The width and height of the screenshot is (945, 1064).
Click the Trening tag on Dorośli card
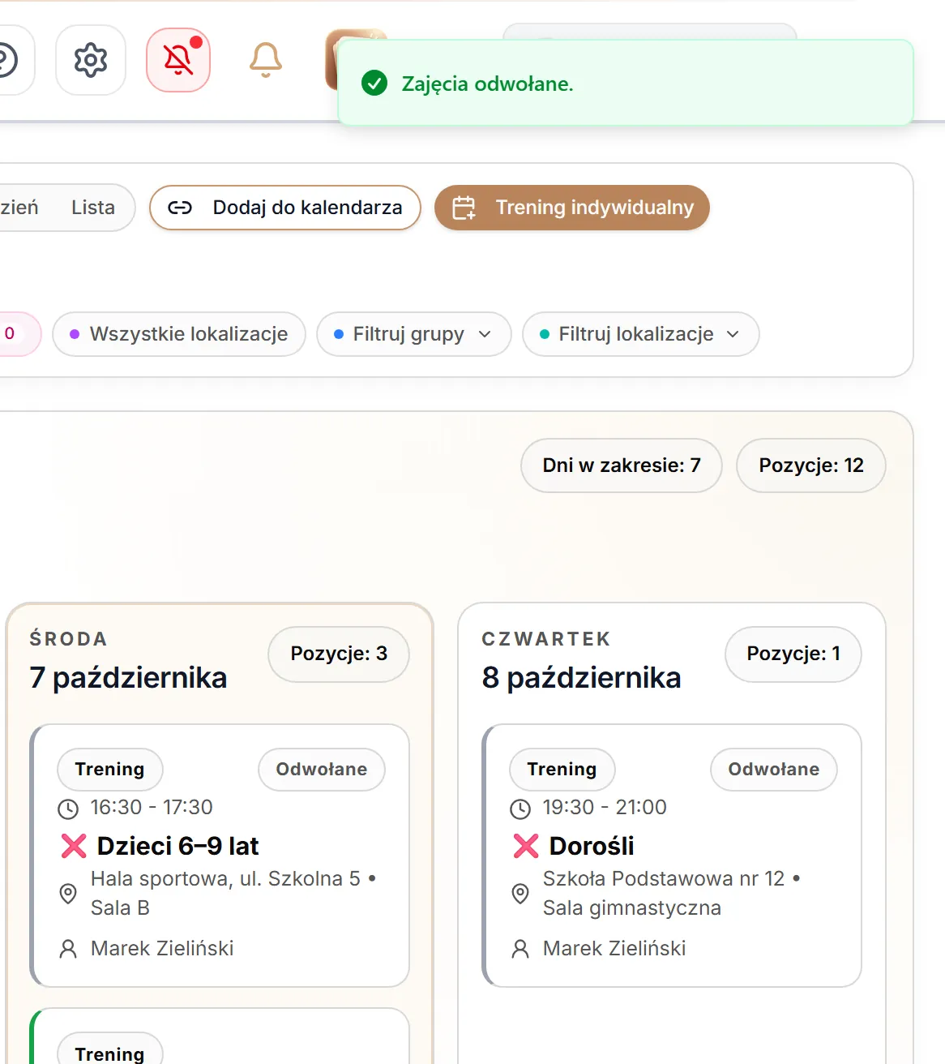[x=562, y=770]
